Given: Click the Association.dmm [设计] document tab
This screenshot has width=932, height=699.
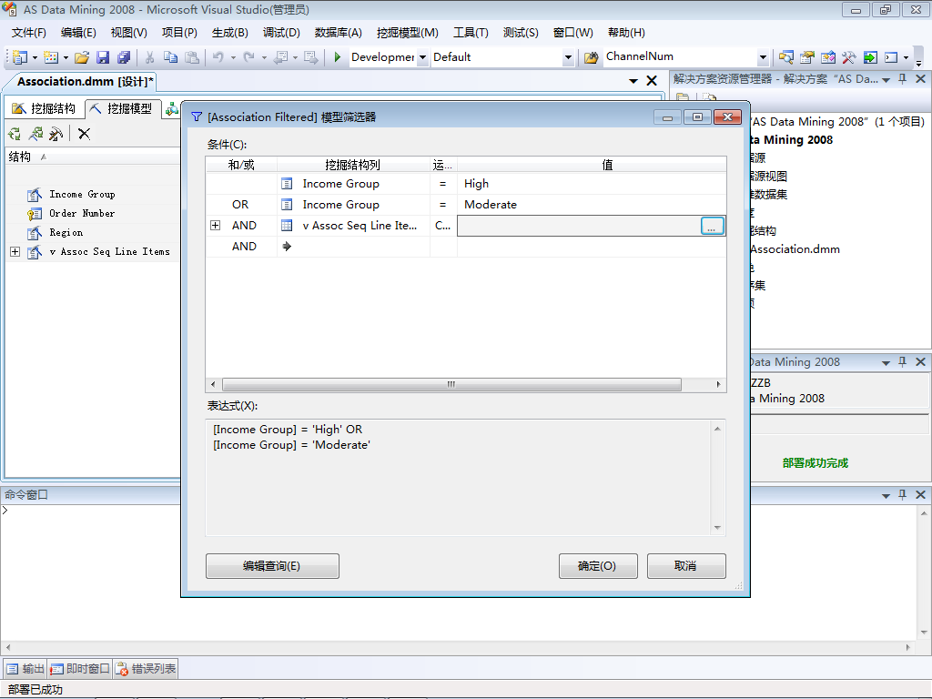Looking at the screenshot, I should 85,81.
